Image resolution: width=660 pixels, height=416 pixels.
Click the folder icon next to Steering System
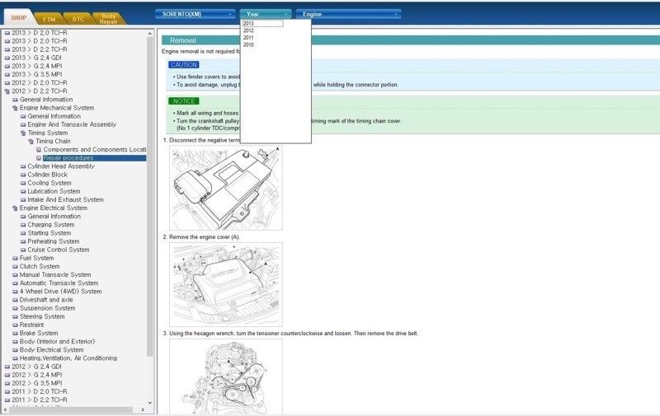coord(15,316)
